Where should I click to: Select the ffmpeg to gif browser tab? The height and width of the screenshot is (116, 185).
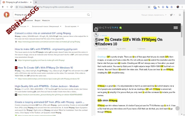[17, 2]
